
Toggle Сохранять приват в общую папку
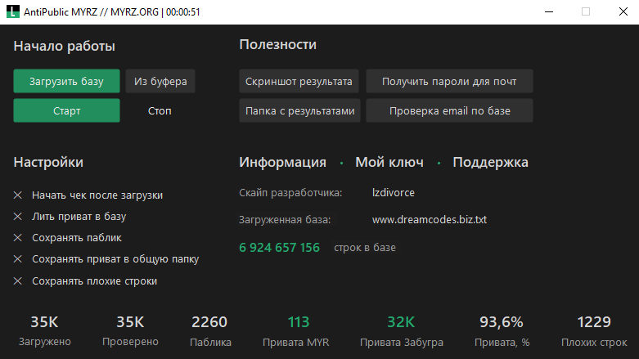[x=106, y=258]
